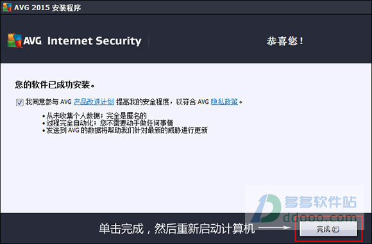Viewport: 372px width, 244px height.
Task: Click the 发送到 AVG 的数据 bullet line
Action: (x=125, y=130)
